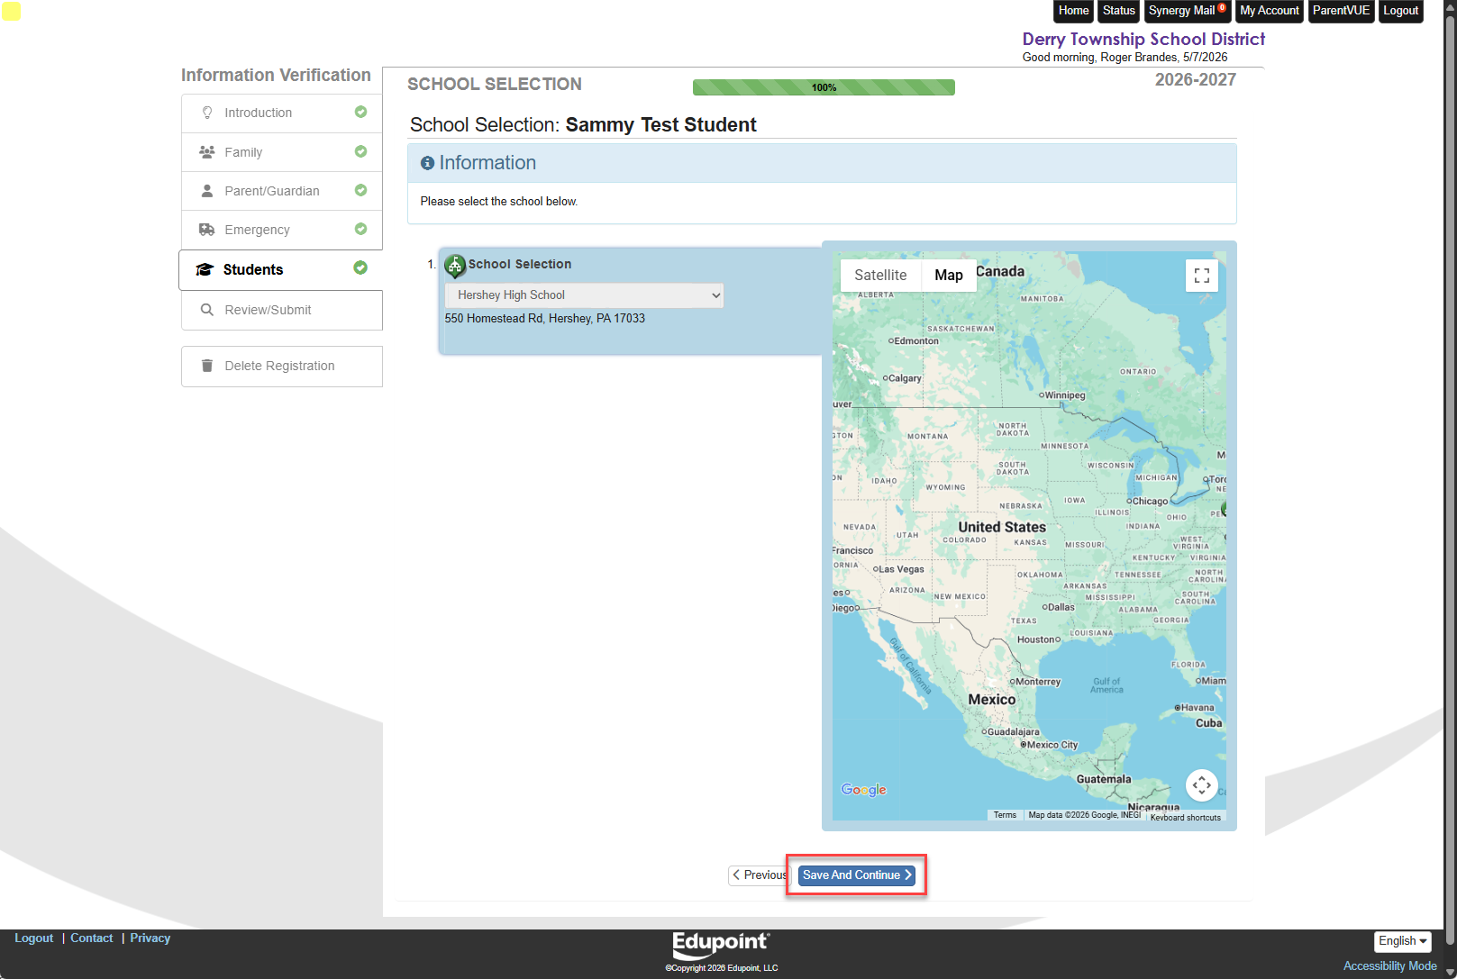Click the Google logo on the map
Image resolution: width=1457 pixels, height=979 pixels.
point(864,790)
